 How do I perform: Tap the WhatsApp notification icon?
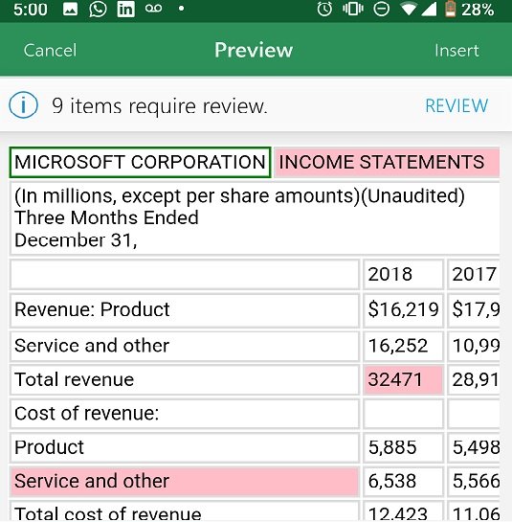point(98,9)
